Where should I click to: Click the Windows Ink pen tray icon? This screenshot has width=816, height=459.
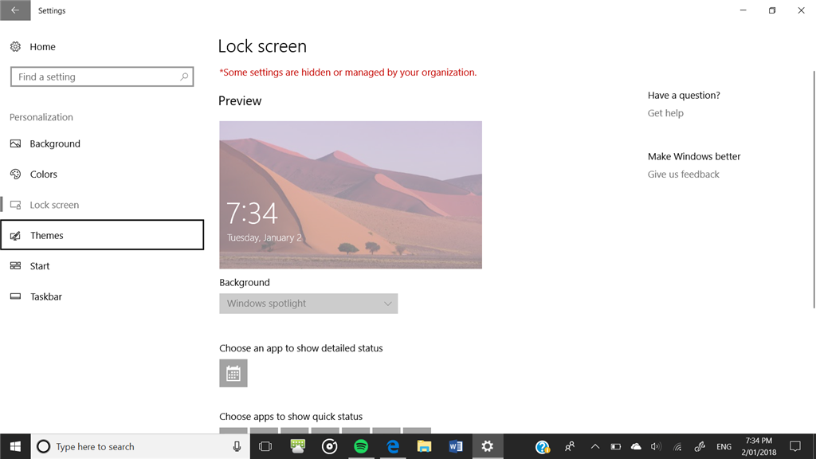coord(700,446)
